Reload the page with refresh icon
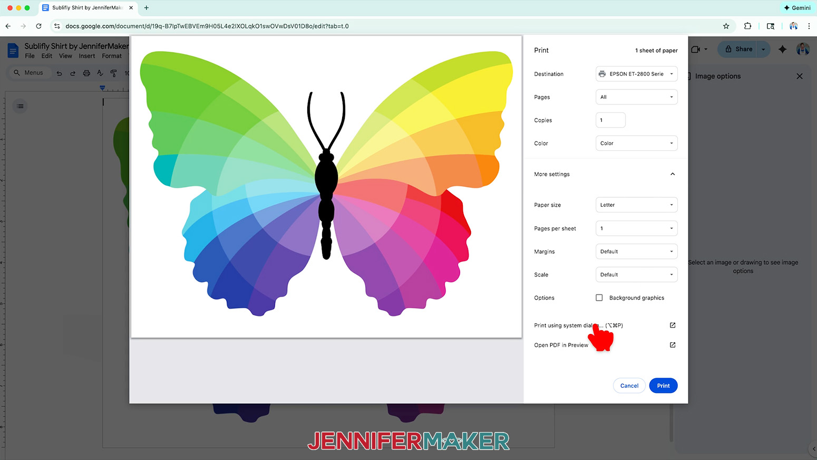817x460 pixels. [x=38, y=26]
